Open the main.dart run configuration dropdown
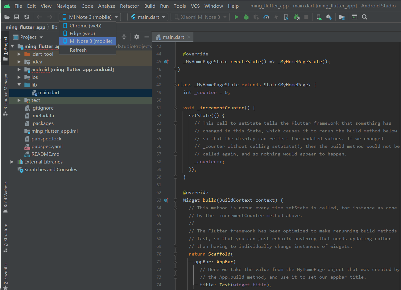401x290 pixels. (x=148, y=17)
